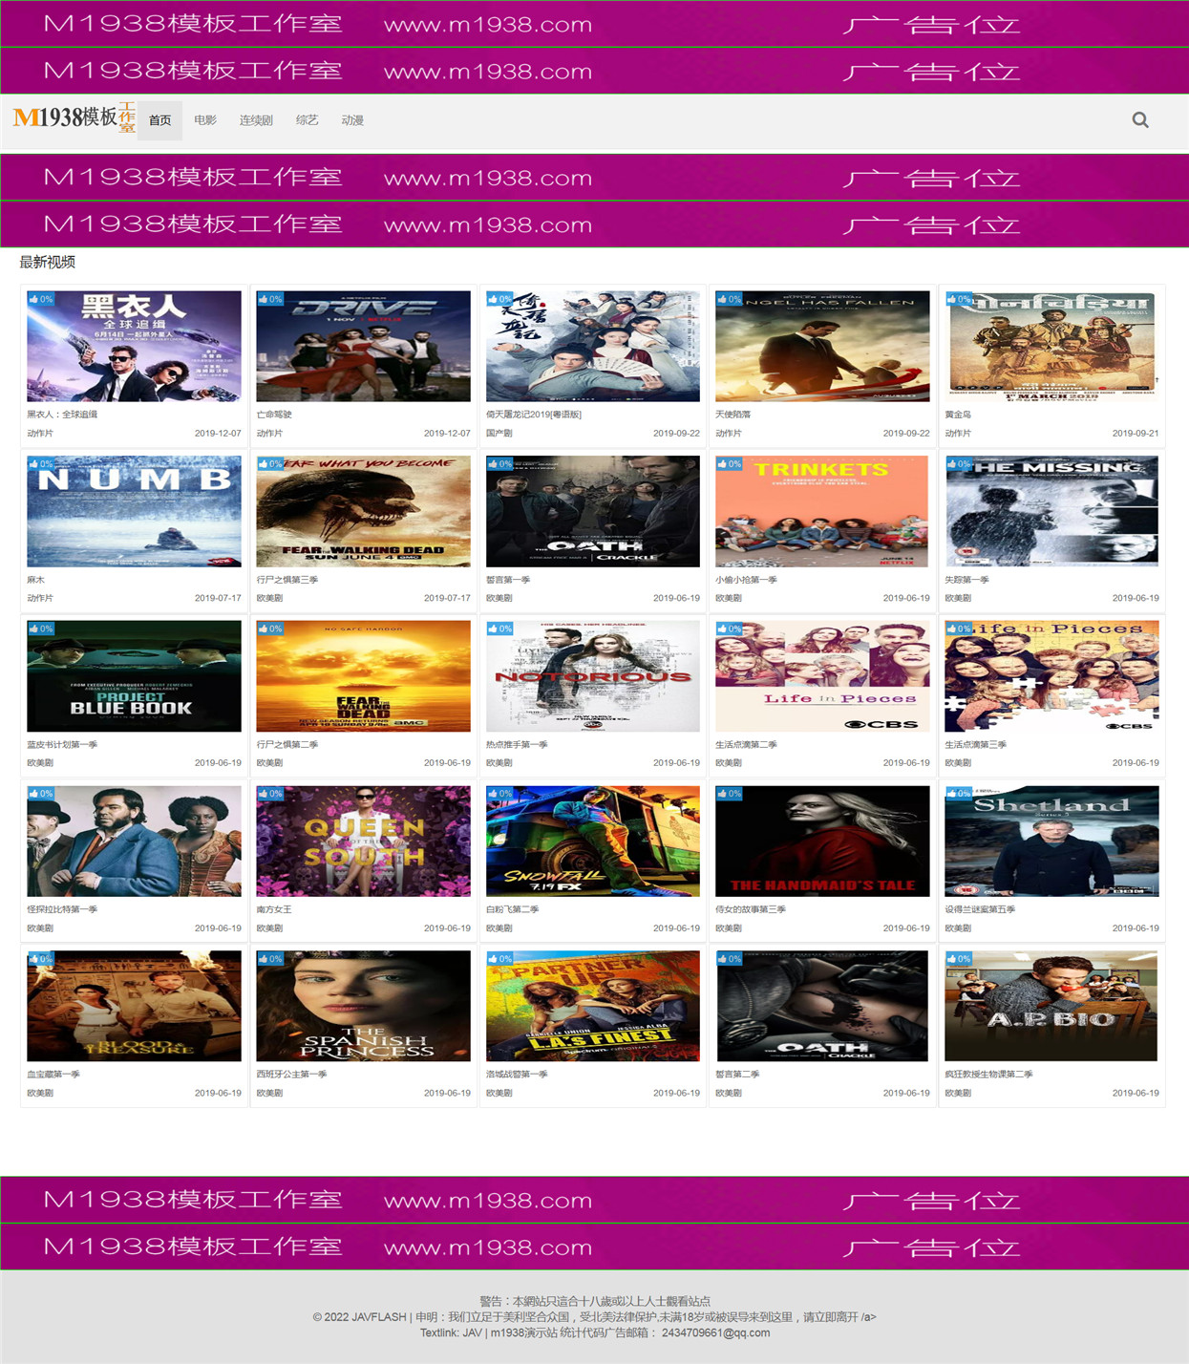Click the like badge on Drive poster
Image resolution: width=1189 pixels, height=1364 pixels.
[270, 299]
